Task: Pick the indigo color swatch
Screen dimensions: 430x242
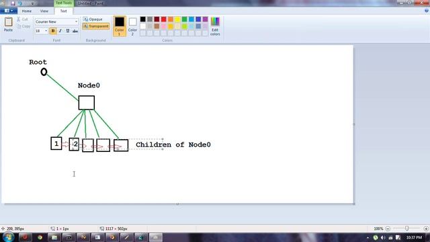Action: [x=198, y=19]
